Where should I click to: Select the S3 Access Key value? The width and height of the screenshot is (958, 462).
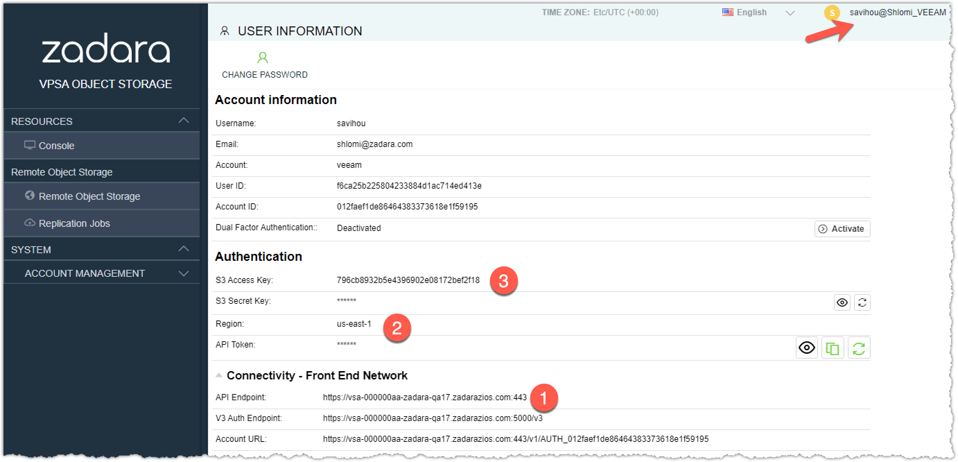tap(408, 280)
